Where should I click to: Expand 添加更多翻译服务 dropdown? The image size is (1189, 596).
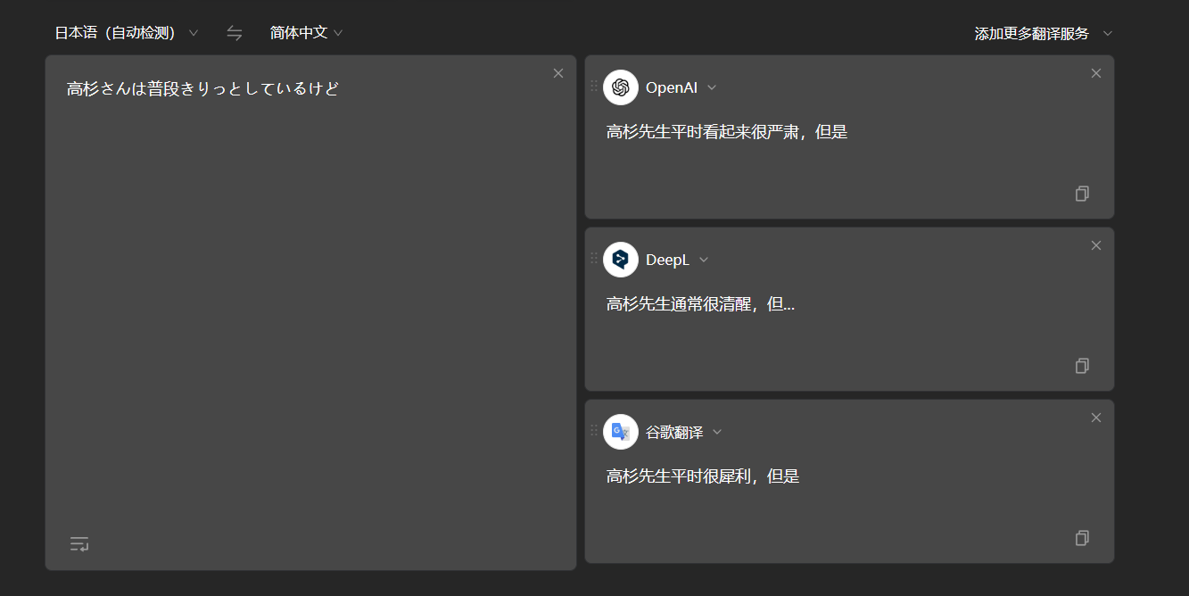pyautogui.click(x=1044, y=34)
